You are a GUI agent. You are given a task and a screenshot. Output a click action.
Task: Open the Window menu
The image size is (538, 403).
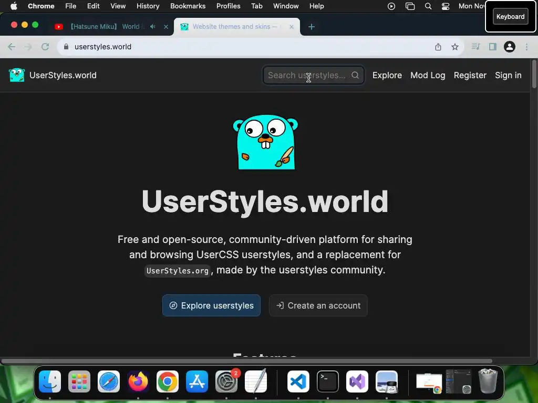click(286, 6)
